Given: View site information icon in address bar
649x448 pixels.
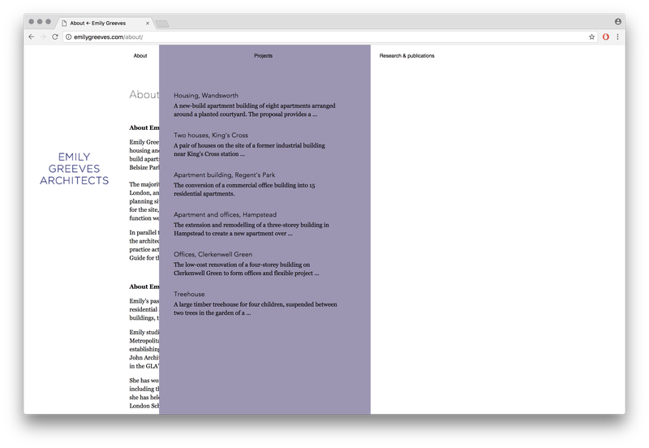Looking at the screenshot, I should (x=69, y=37).
